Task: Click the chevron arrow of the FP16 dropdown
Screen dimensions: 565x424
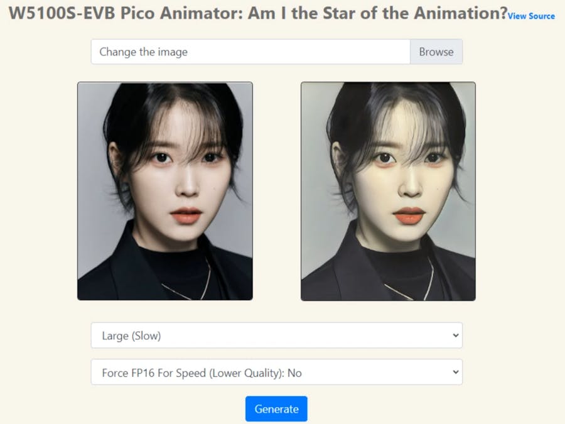Action: pyautogui.click(x=456, y=372)
